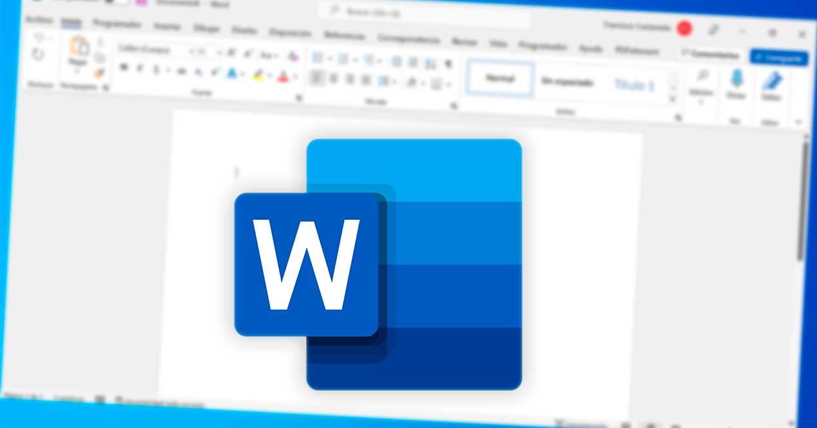The height and width of the screenshot is (428, 817).
Task: Increase the font size
Action: (x=232, y=52)
